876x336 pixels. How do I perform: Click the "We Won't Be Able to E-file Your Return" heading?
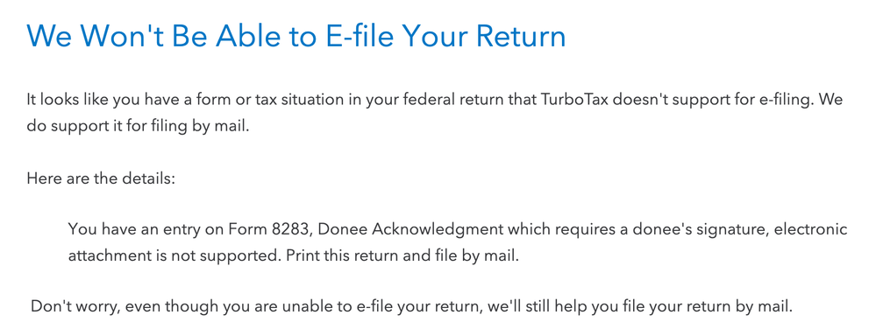pyautogui.click(x=296, y=36)
